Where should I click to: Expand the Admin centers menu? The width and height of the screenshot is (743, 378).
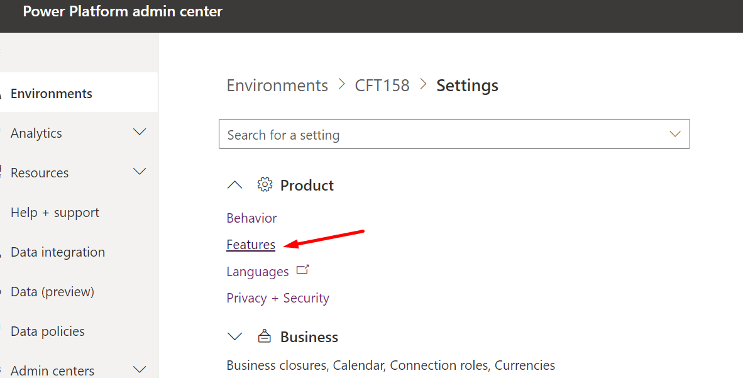pyautogui.click(x=139, y=369)
